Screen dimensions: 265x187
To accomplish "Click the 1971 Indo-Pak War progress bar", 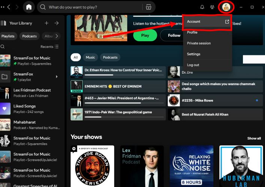I will (124, 117).
